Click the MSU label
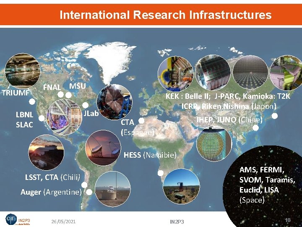The width and height of the screenshot is (302, 227). (x=78, y=86)
